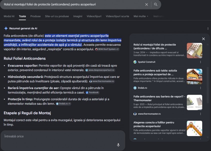Screen dimensions: 211x151
Task: Click the foil rolls thumbnail of Thermomaster result
Action: tap(195, 102)
